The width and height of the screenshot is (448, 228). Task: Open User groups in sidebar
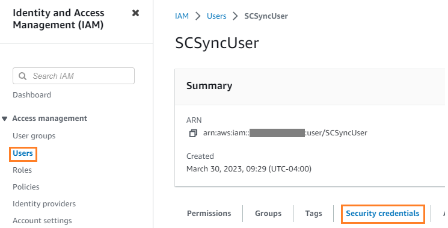pos(34,136)
